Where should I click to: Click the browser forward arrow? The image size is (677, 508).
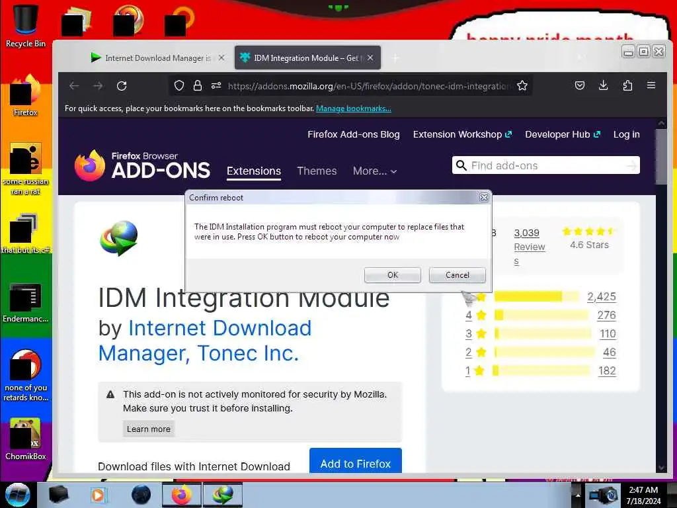click(x=98, y=85)
